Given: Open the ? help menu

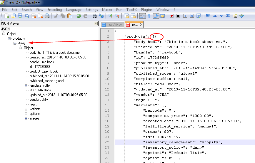Looking at the screenshot, I should pyautogui.click(x=174, y=10).
